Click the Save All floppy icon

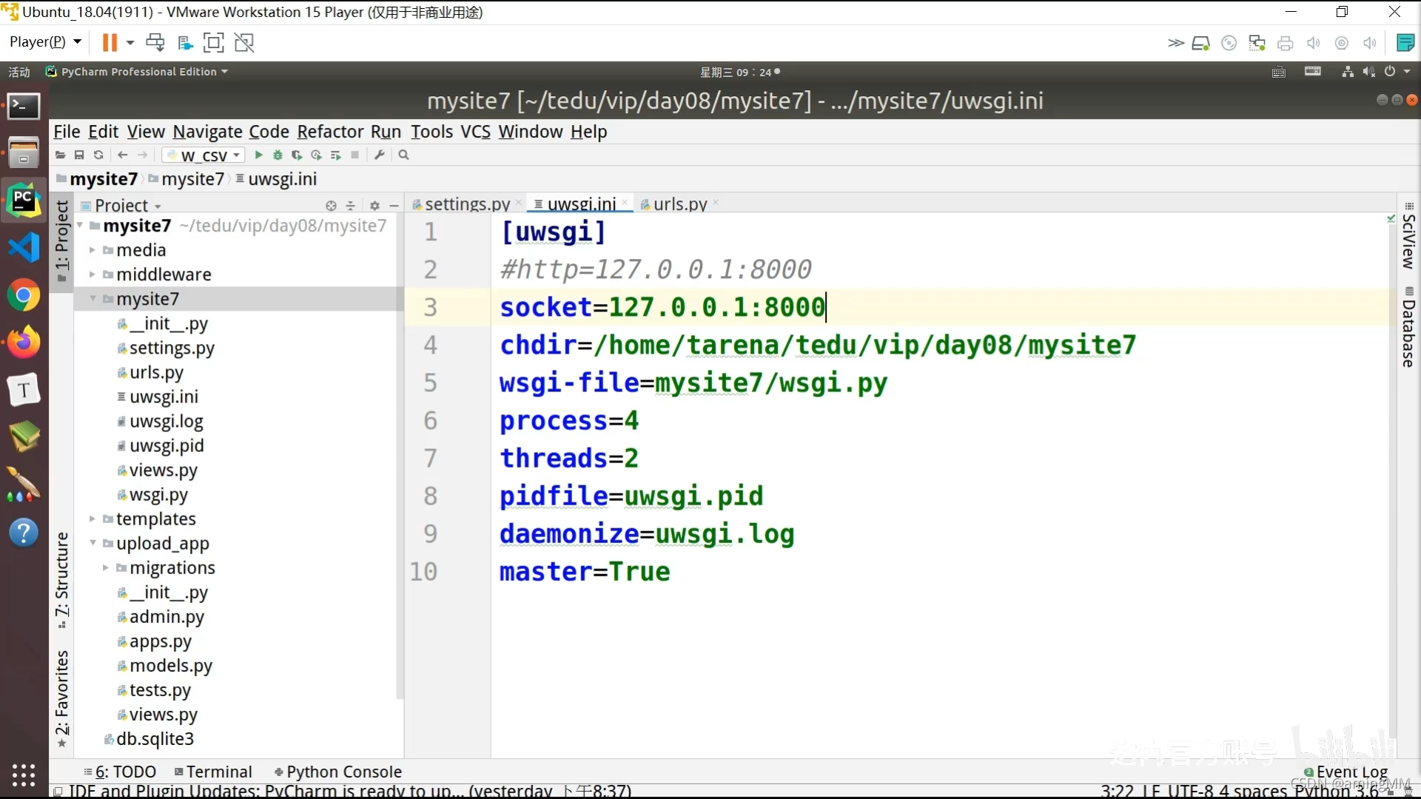coord(79,155)
